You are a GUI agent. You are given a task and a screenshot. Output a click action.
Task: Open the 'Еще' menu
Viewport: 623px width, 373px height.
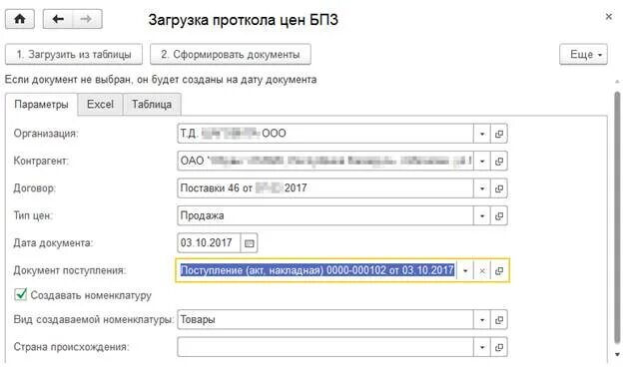[x=583, y=55]
